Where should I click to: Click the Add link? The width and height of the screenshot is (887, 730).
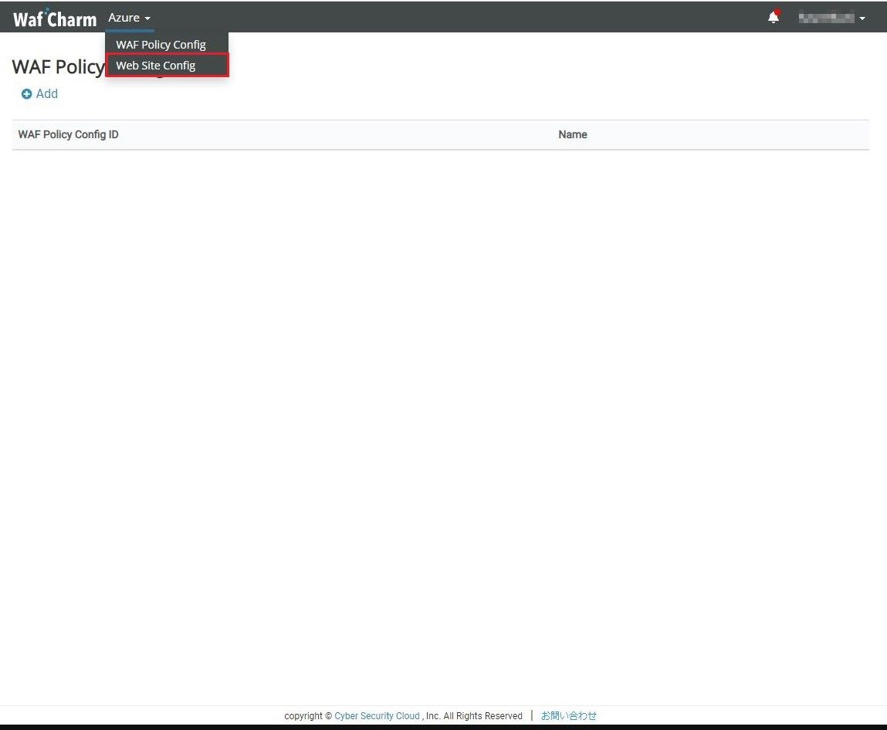tap(47, 94)
